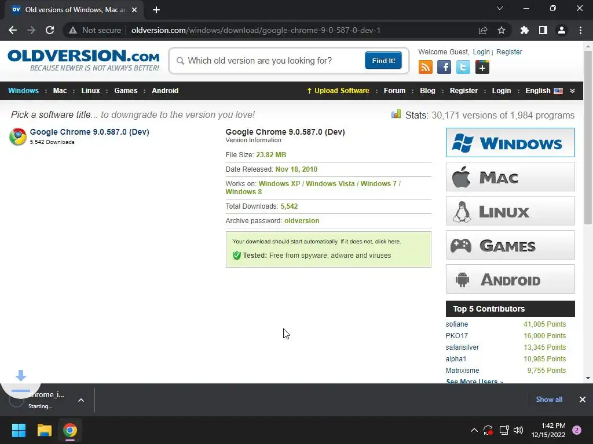Open Forum from the nav bar

point(394,91)
